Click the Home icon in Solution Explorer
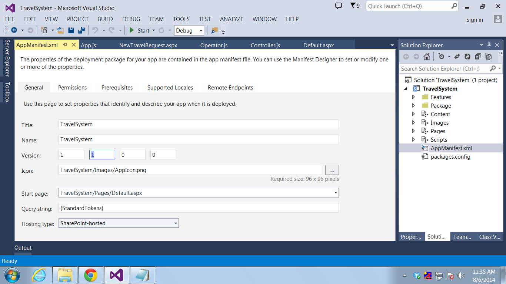Viewport: 506px width, 284px height. pos(427,57)
